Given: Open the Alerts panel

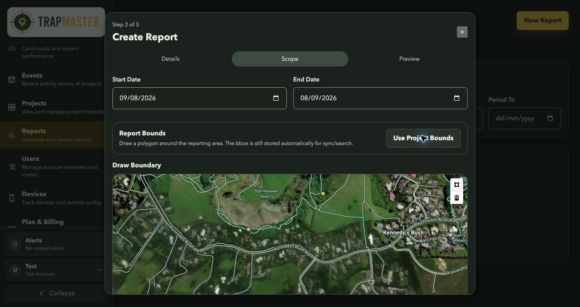Looking at the screenshot, I should click(x=56, y=244).
